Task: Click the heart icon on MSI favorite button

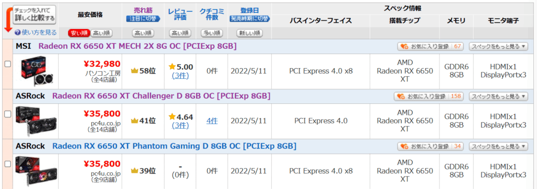Action: tap(404, 47)
